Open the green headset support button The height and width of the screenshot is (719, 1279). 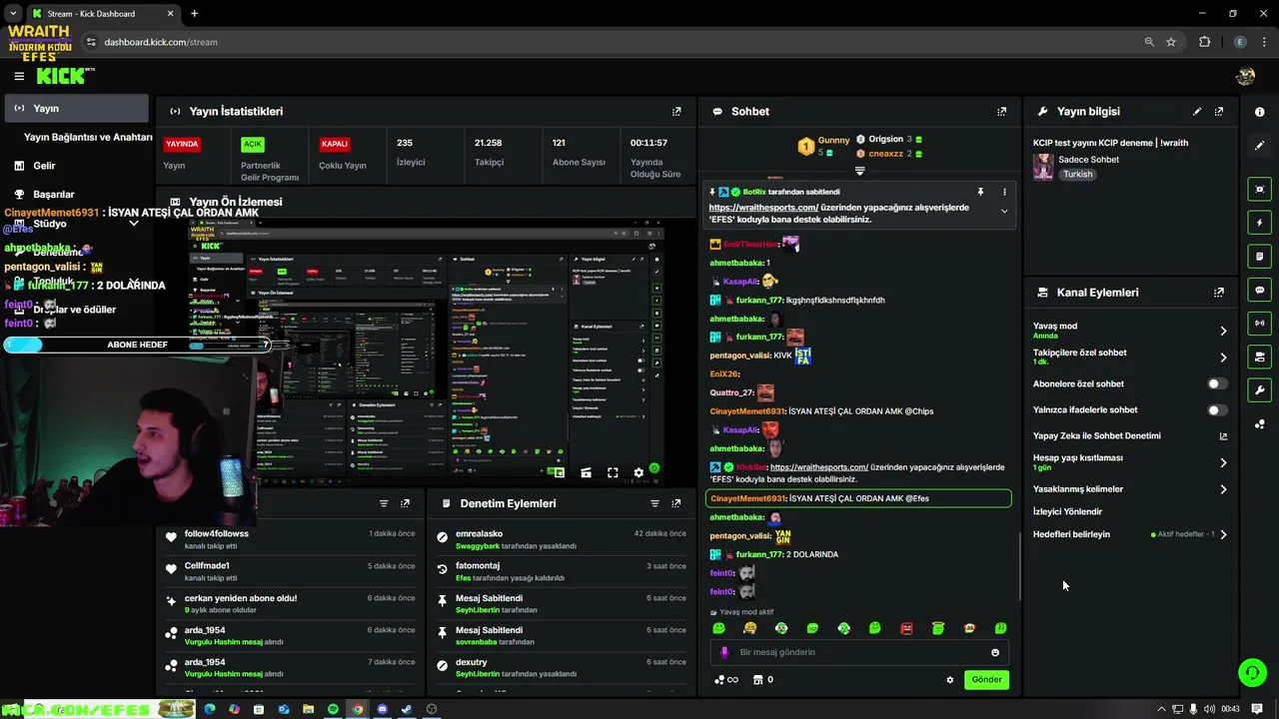coord(1252,672)
